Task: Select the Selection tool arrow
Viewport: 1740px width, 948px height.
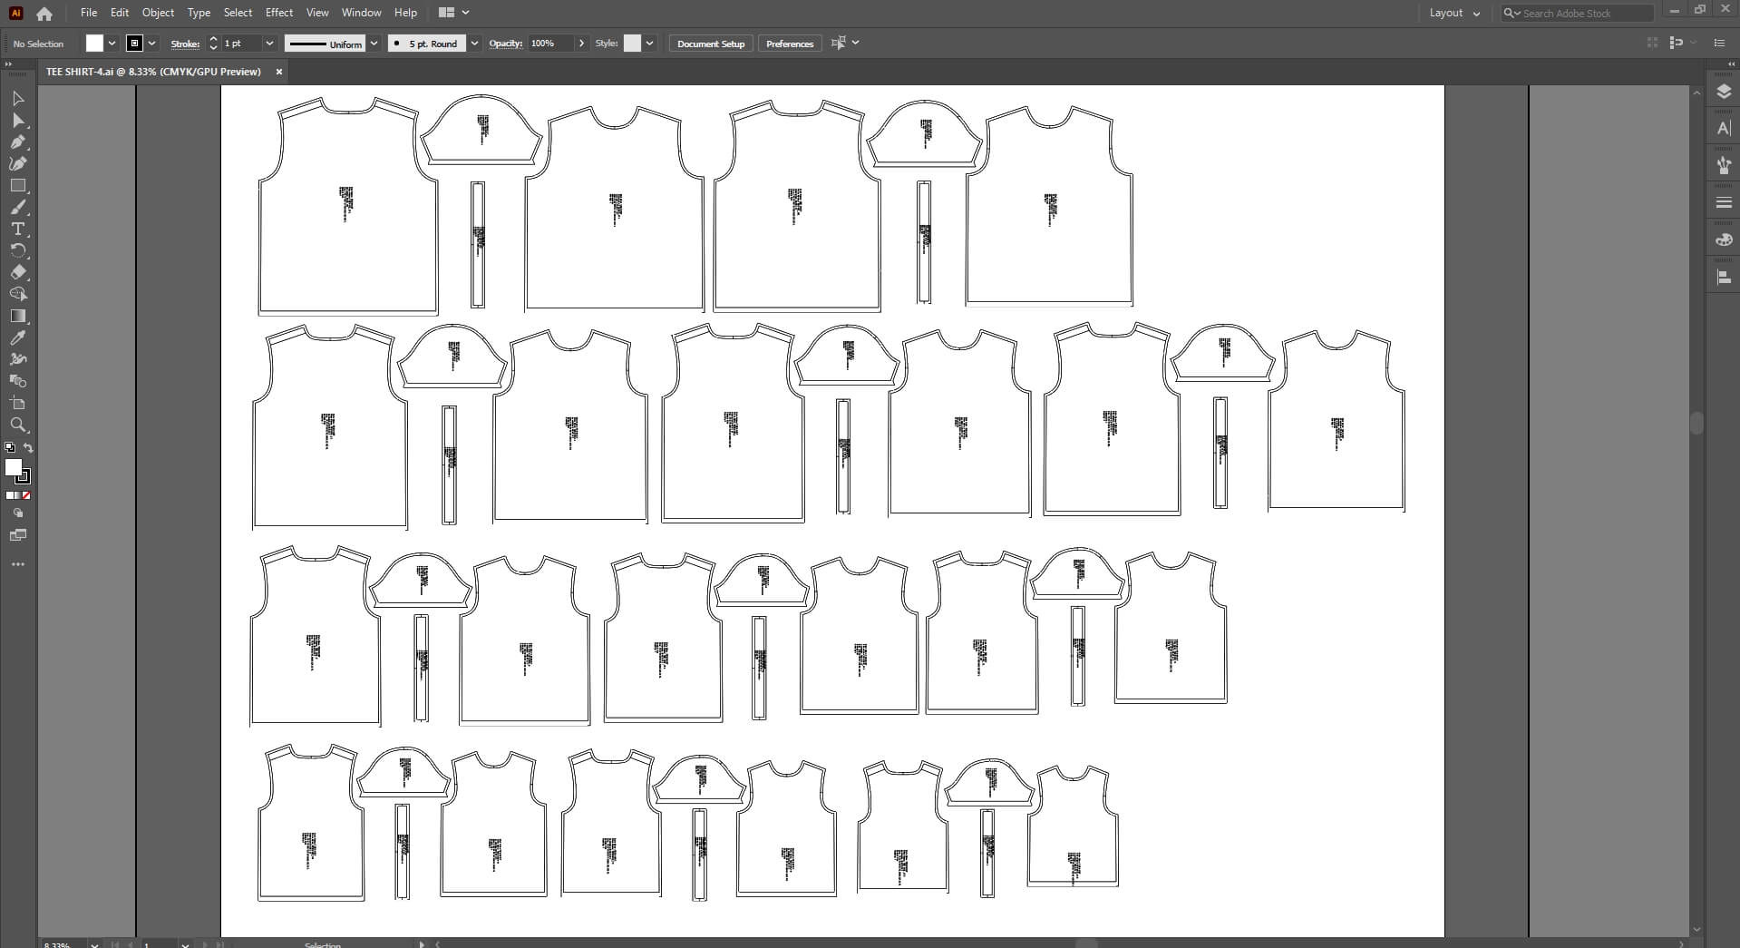Action: click(x=18, y=98)
